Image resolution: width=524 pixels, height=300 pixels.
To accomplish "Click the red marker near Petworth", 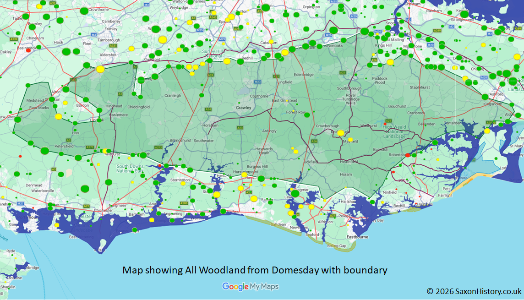I will click(x=159, y=166).
